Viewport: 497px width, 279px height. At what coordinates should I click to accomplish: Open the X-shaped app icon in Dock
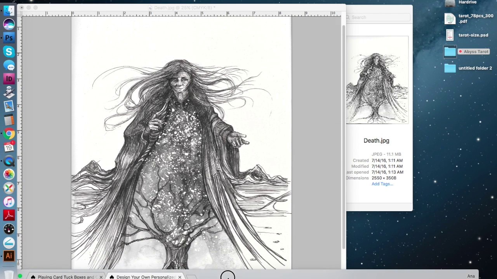pos(9,188)
